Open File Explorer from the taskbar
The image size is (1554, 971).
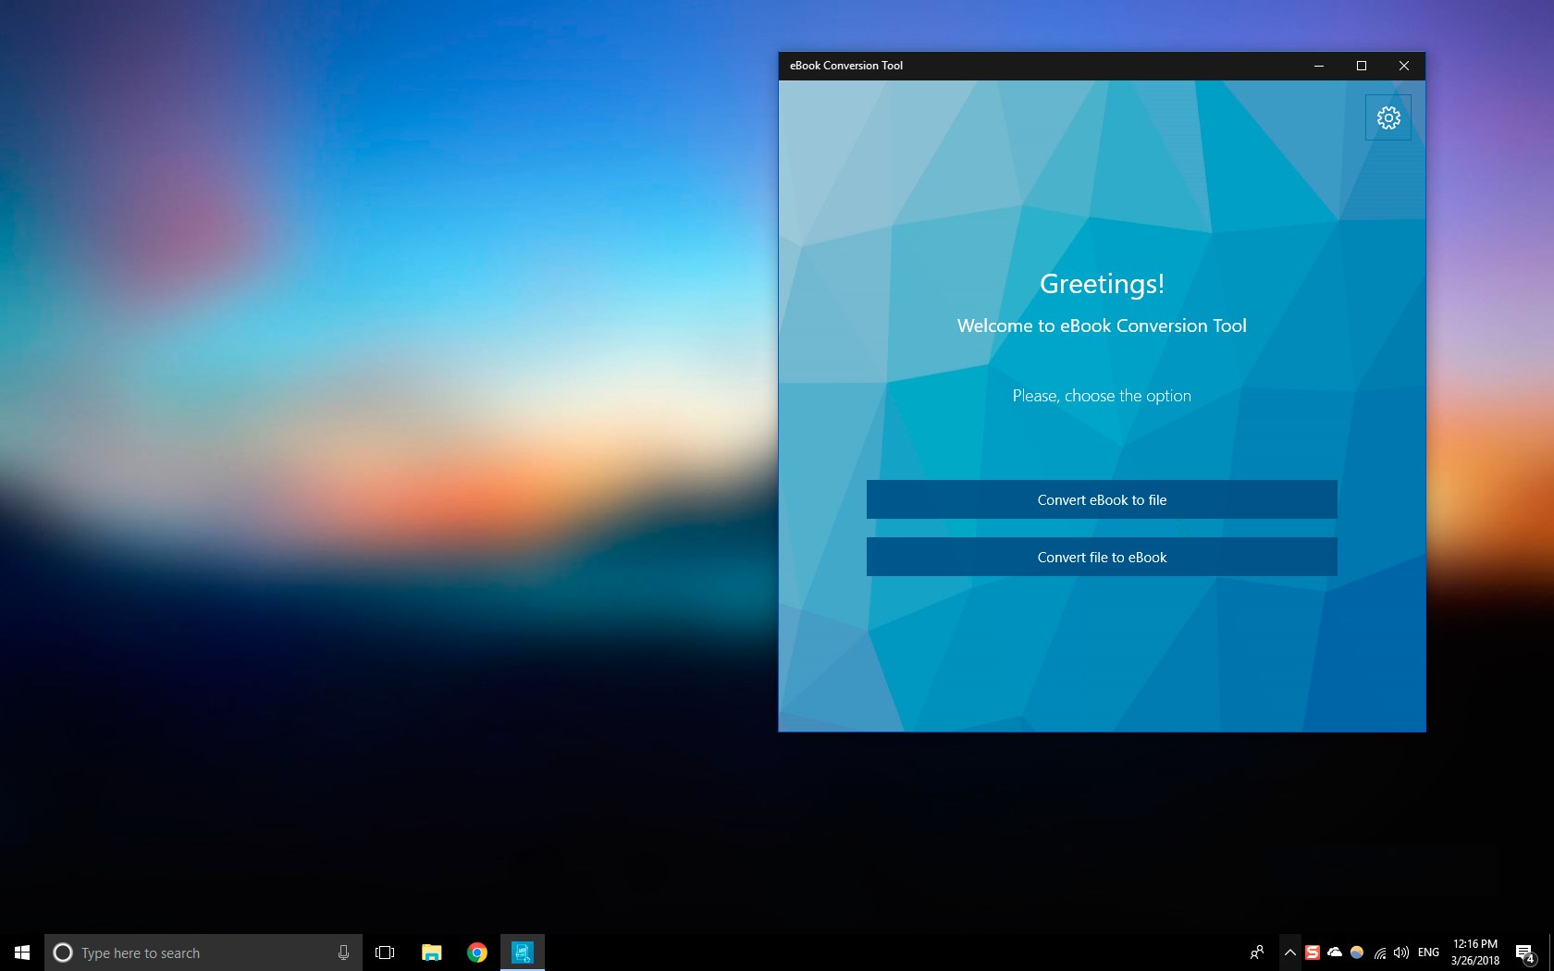tap(431, 953)
